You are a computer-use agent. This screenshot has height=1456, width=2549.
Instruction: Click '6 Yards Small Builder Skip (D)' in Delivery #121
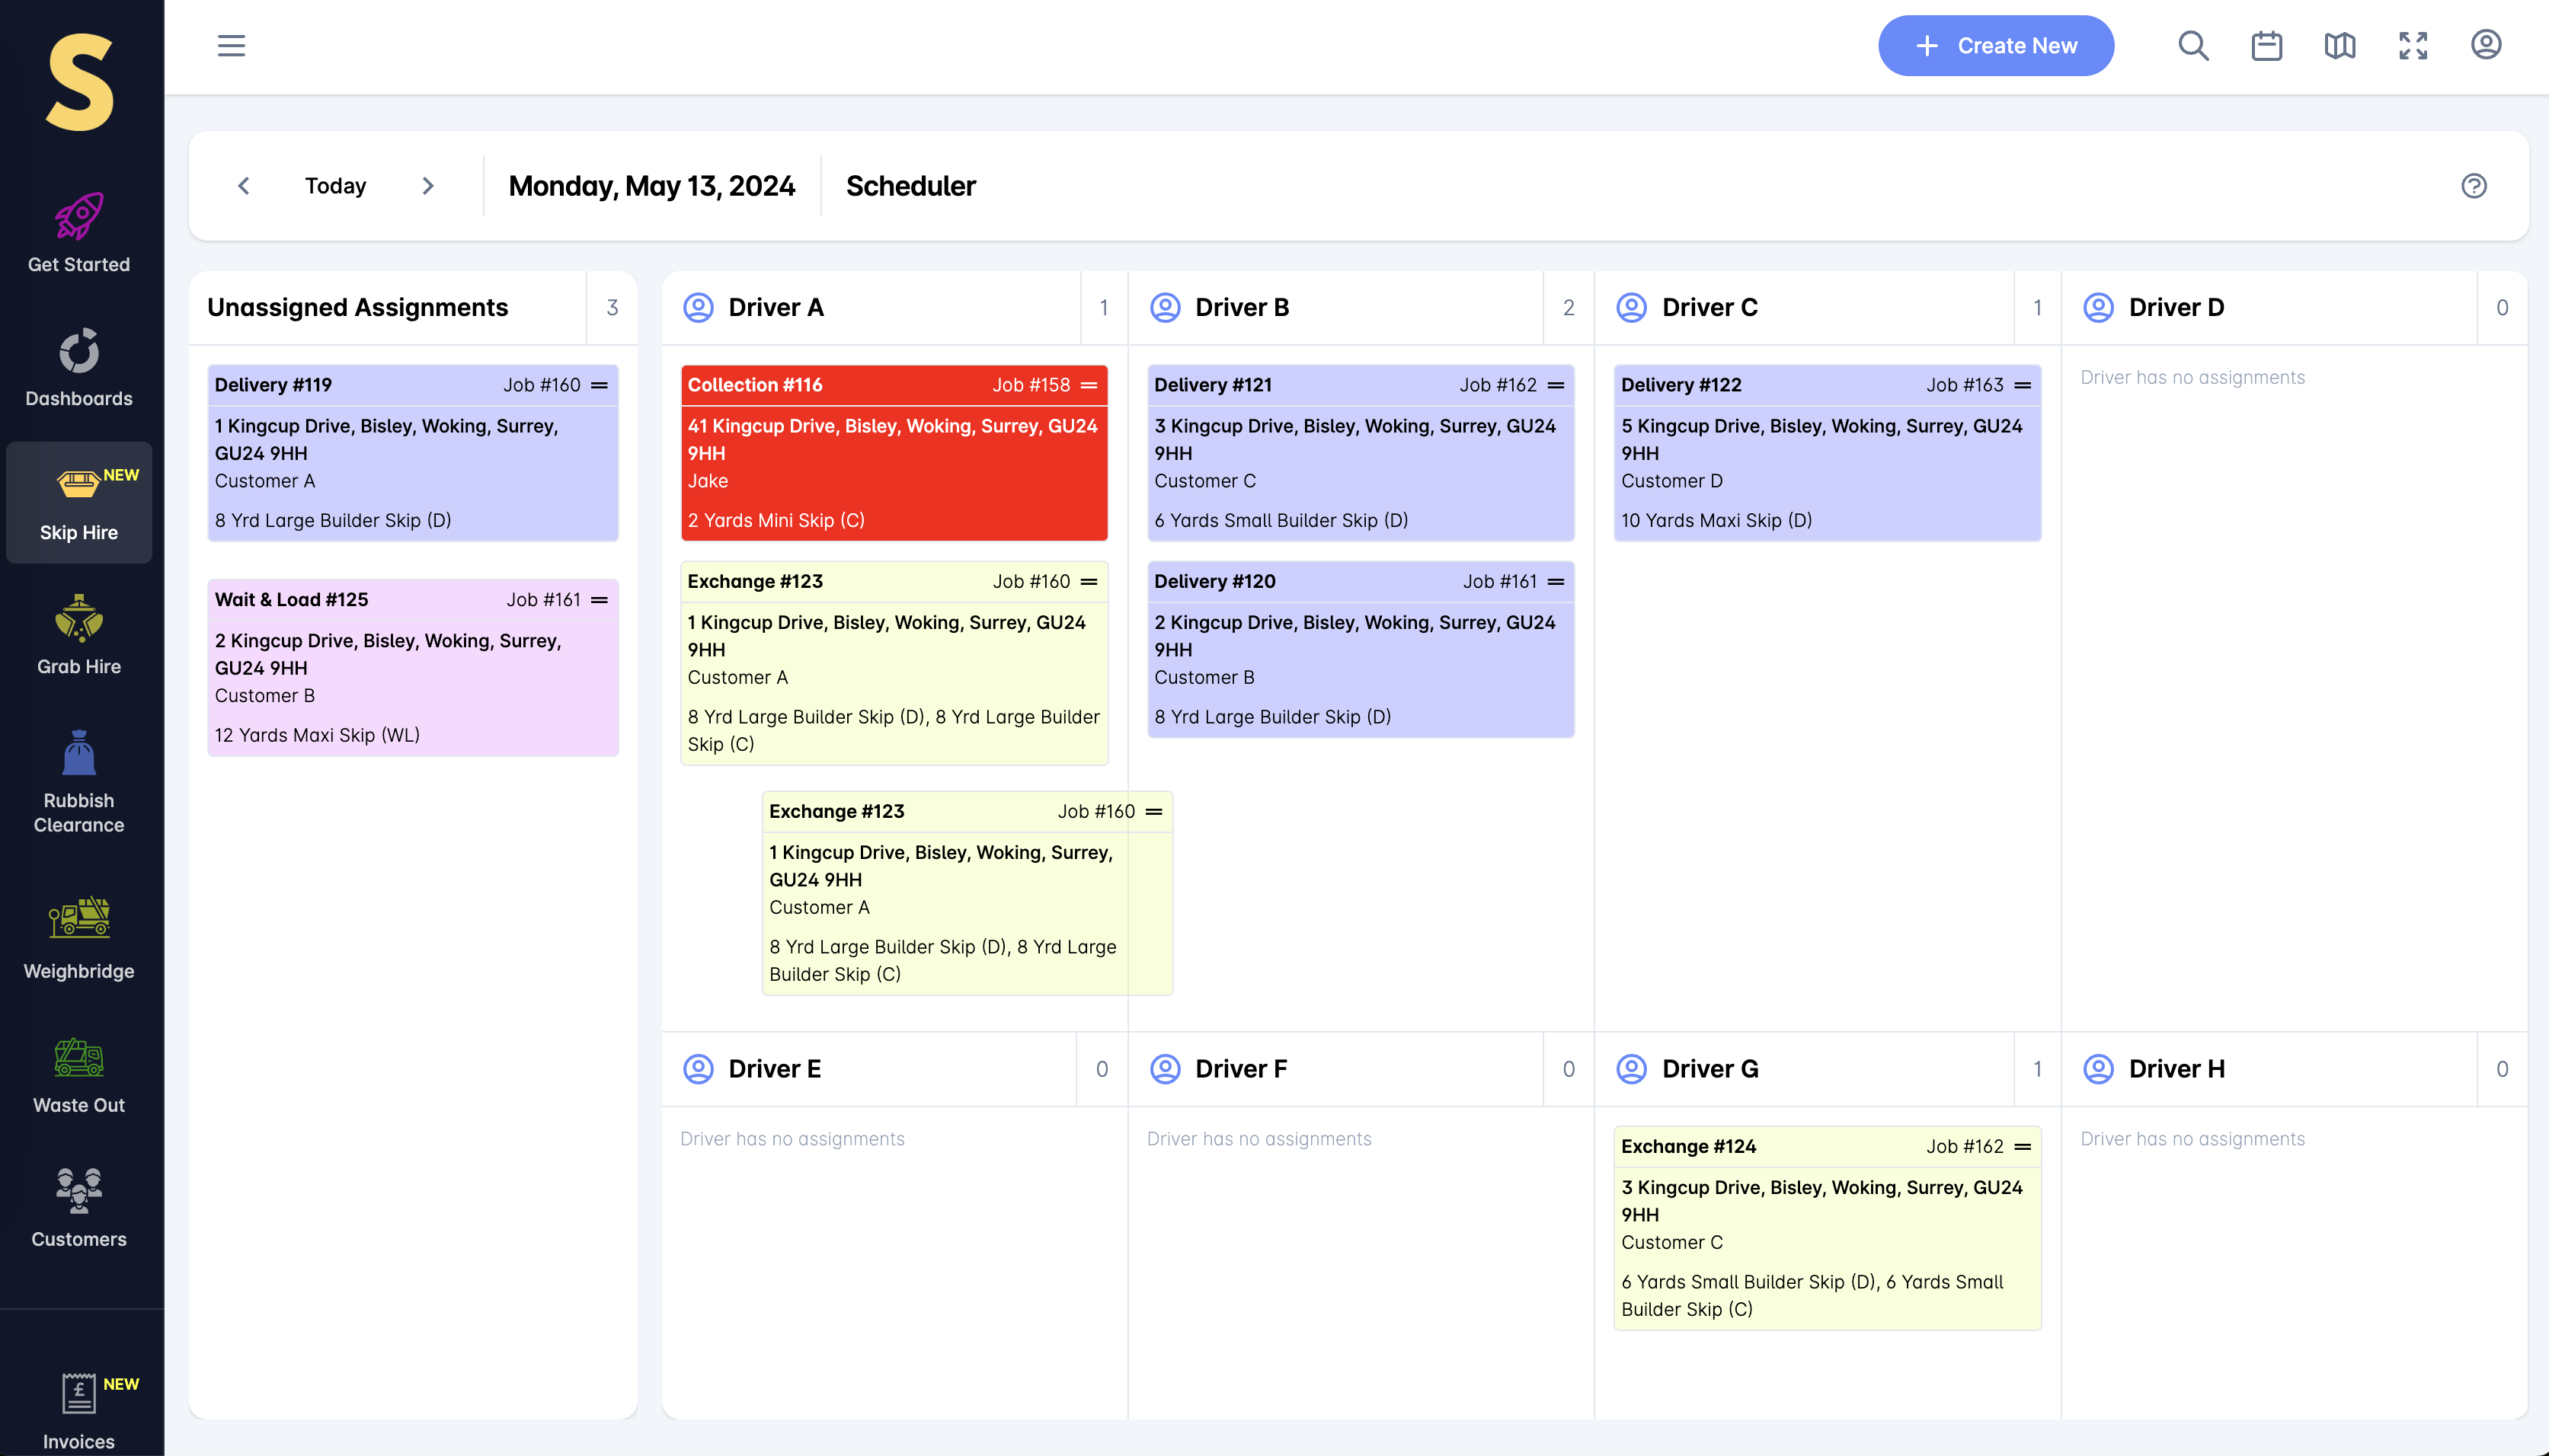point(1281,520)
